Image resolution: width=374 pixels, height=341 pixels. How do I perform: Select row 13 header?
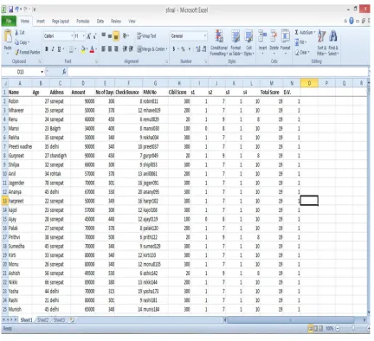click(4, 201)
